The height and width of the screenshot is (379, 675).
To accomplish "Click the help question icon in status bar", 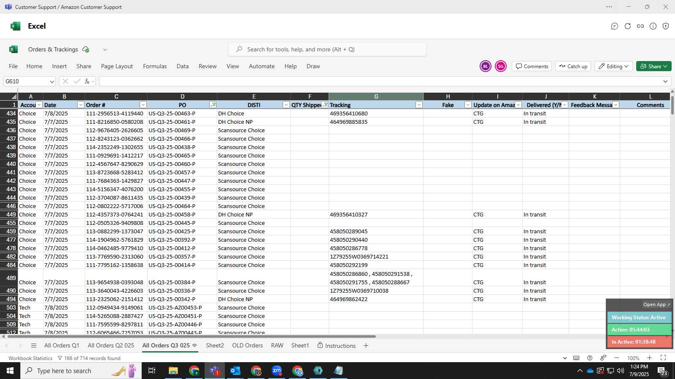I will pos(590,358).
